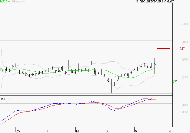The width and height of the screenshot is (190, 133).
Task: Click the red 327 resistance line
Action: (164, 48)
